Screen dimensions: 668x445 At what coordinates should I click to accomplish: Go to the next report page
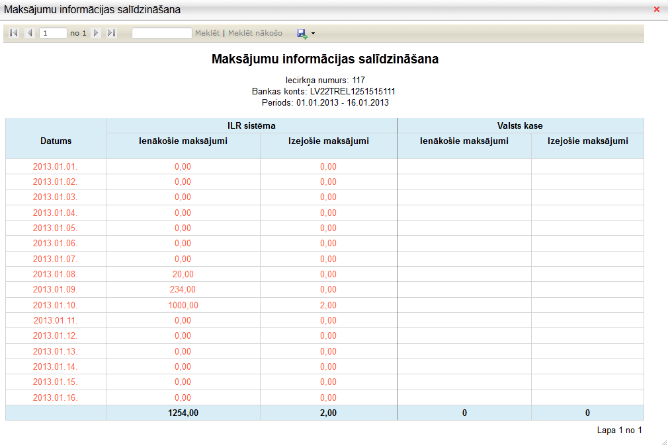click(x=97, y=33)
